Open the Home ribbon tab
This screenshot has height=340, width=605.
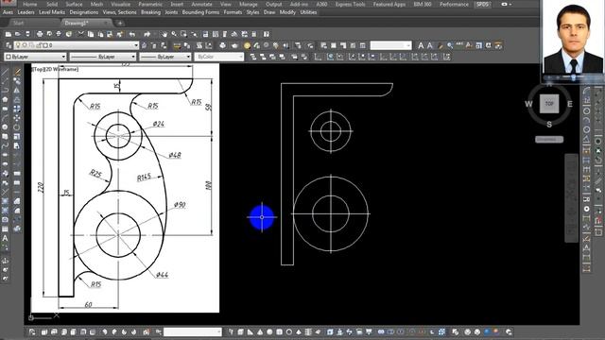[29, 4]
